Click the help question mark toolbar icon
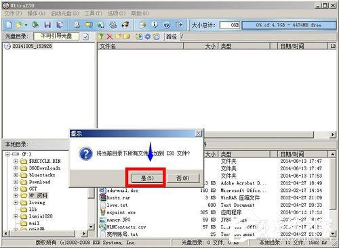The height and width of the screenshot is (248, 339). (x=167, y=25)
